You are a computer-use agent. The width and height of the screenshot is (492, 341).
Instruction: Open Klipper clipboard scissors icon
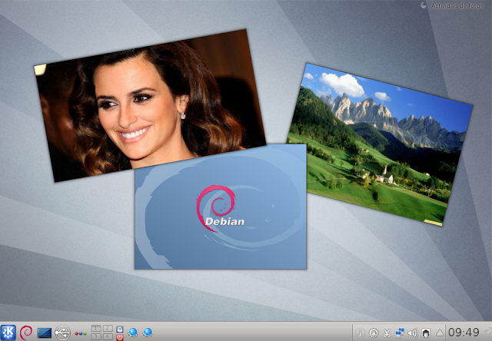(387, 333)
